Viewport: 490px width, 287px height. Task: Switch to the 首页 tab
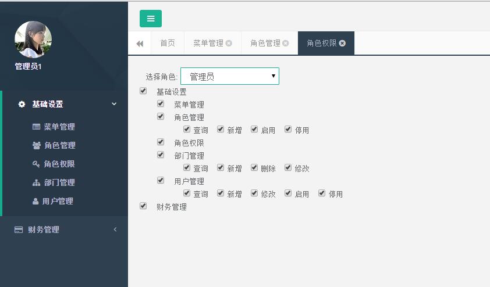click(168, 43)
